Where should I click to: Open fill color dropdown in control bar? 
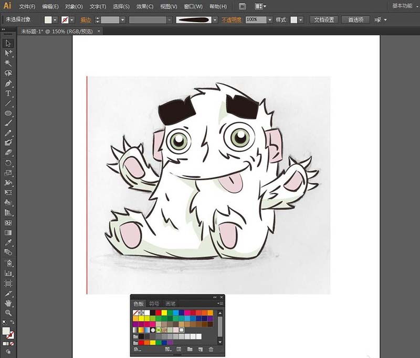point(55,20)
